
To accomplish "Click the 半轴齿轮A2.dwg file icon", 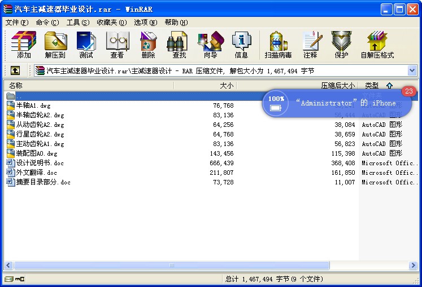I will [11, 115].
